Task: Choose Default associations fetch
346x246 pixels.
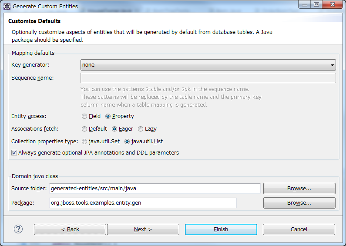Action: click(x=84, y=129)
